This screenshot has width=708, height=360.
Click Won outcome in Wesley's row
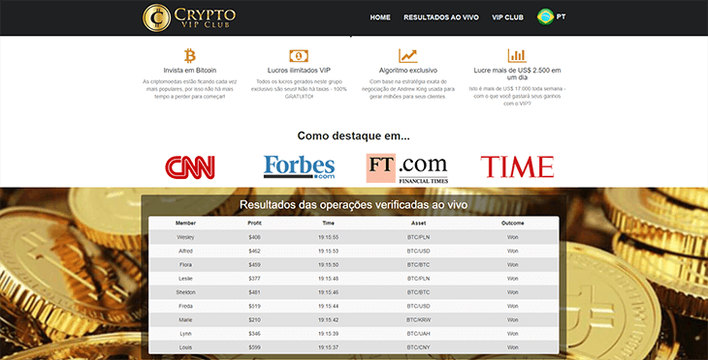(x=512, y=237)
